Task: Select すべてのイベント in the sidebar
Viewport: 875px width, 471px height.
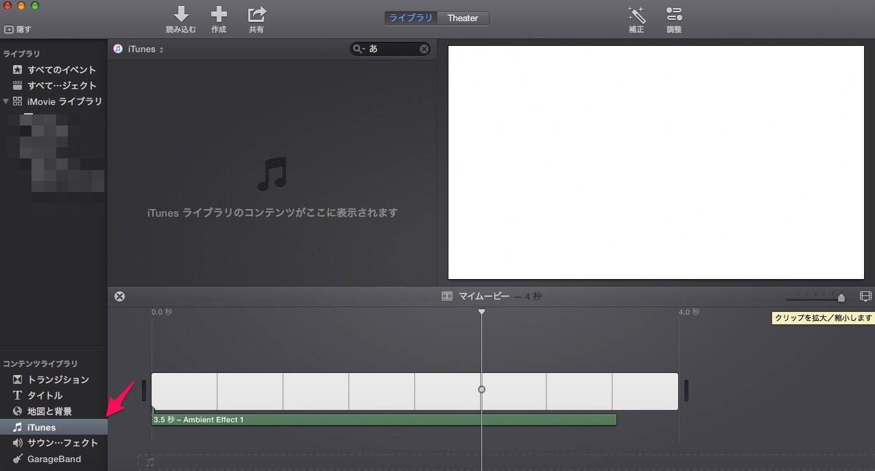Action: tap(61, 69)
